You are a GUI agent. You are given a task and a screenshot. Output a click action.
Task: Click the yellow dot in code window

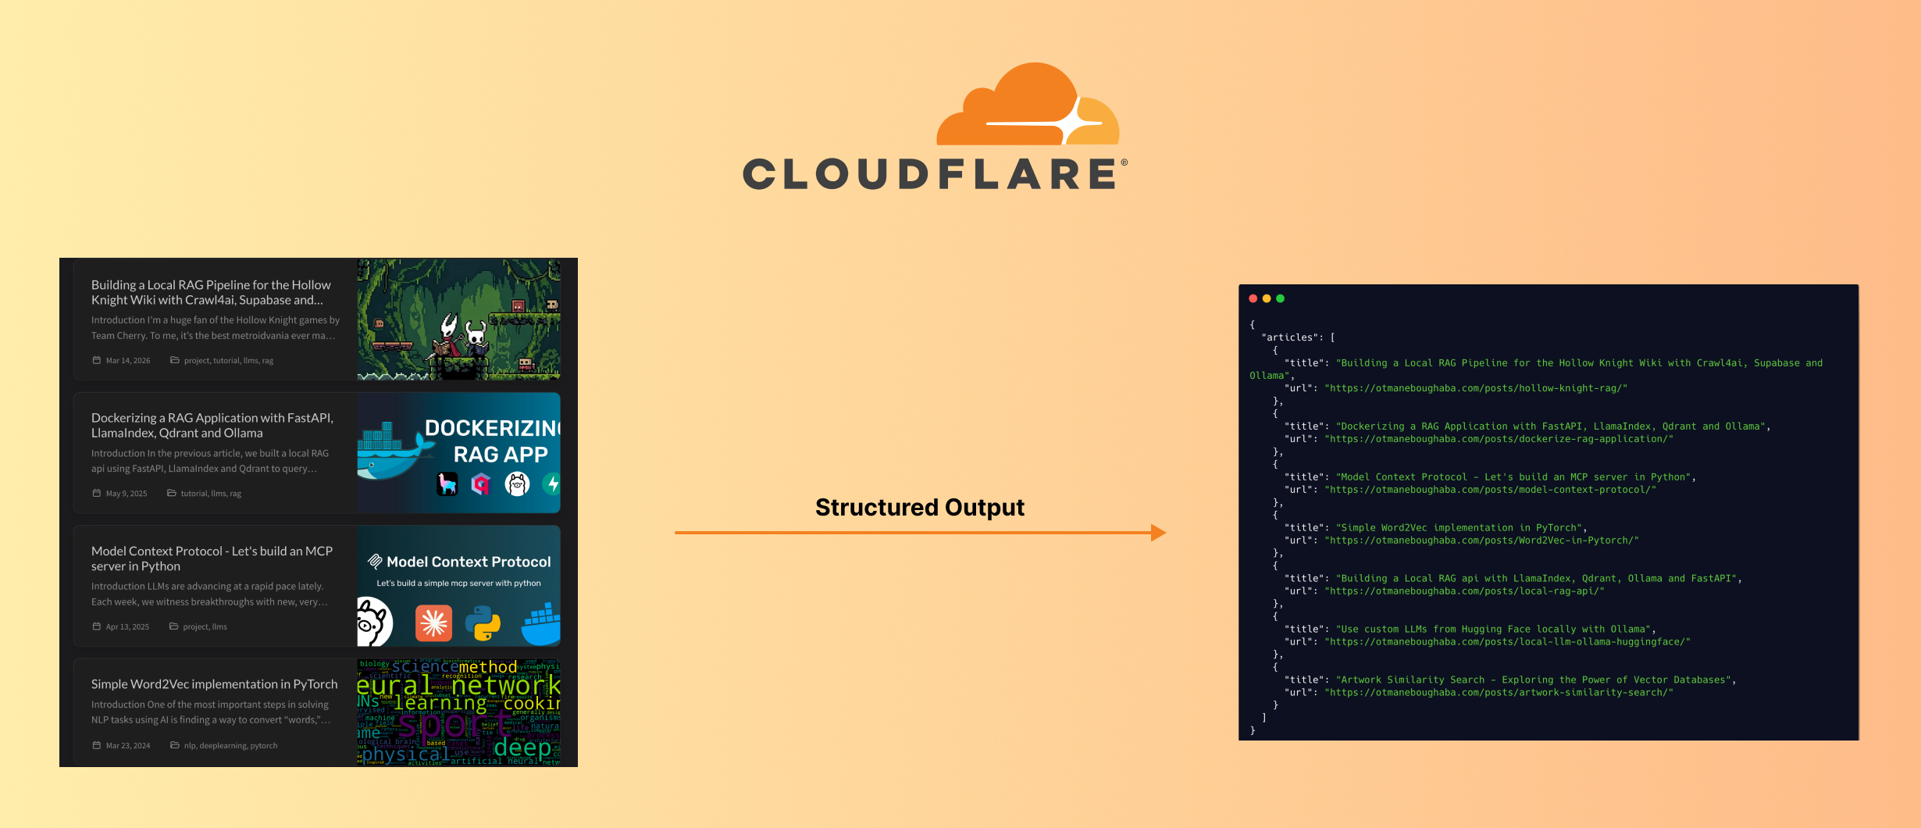pyautogui.click(x=1267, y=298)
